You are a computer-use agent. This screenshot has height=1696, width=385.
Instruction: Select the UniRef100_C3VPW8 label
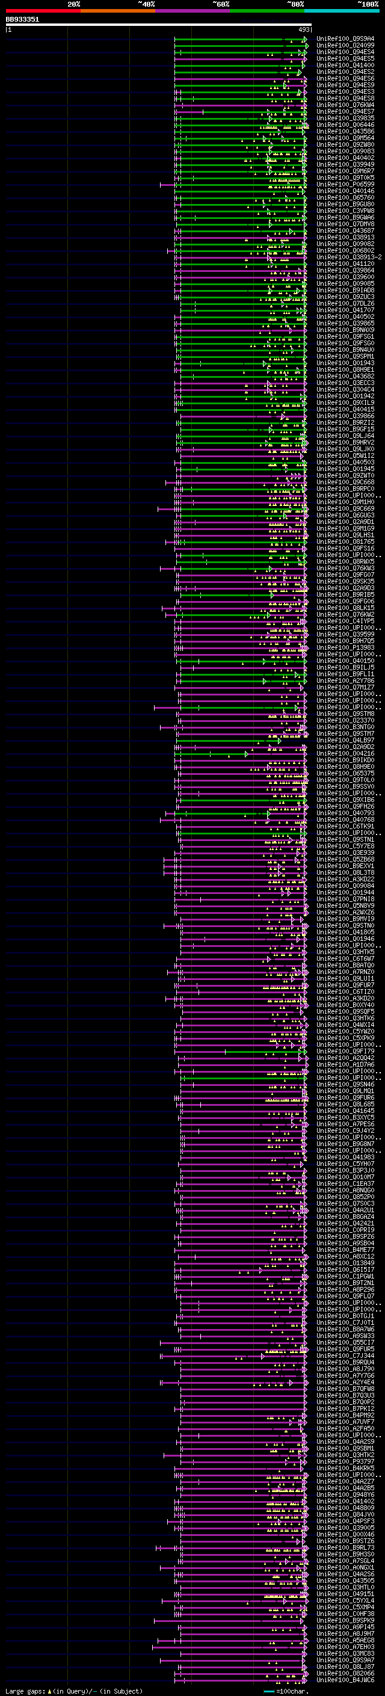345,211
